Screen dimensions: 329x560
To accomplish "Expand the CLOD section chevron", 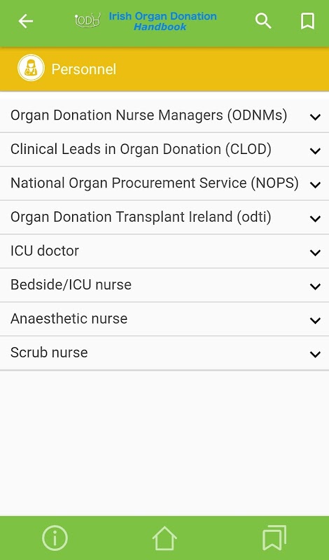I will tap(315, 150).
